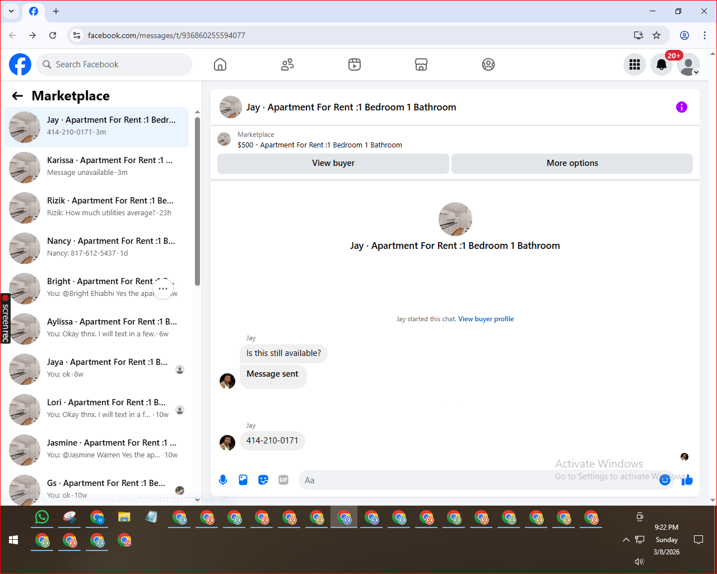The width and height of the screenshot is (717, 574).
Task: Attach a photo file icon
Action: [x=243, y=480]
